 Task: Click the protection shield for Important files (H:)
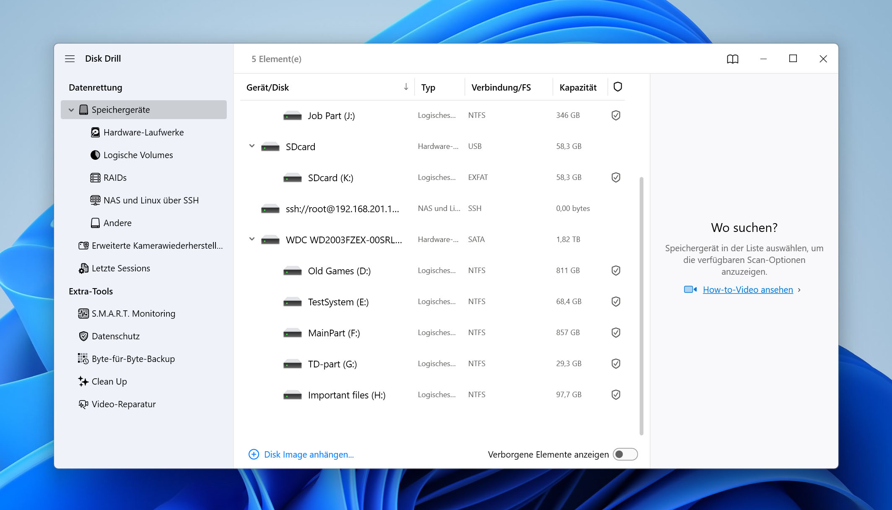point(616,395)
